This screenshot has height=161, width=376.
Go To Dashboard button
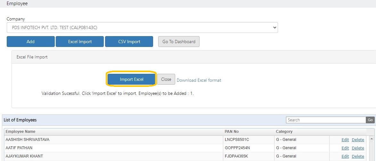pyautogui.click(x=179, y=42)
